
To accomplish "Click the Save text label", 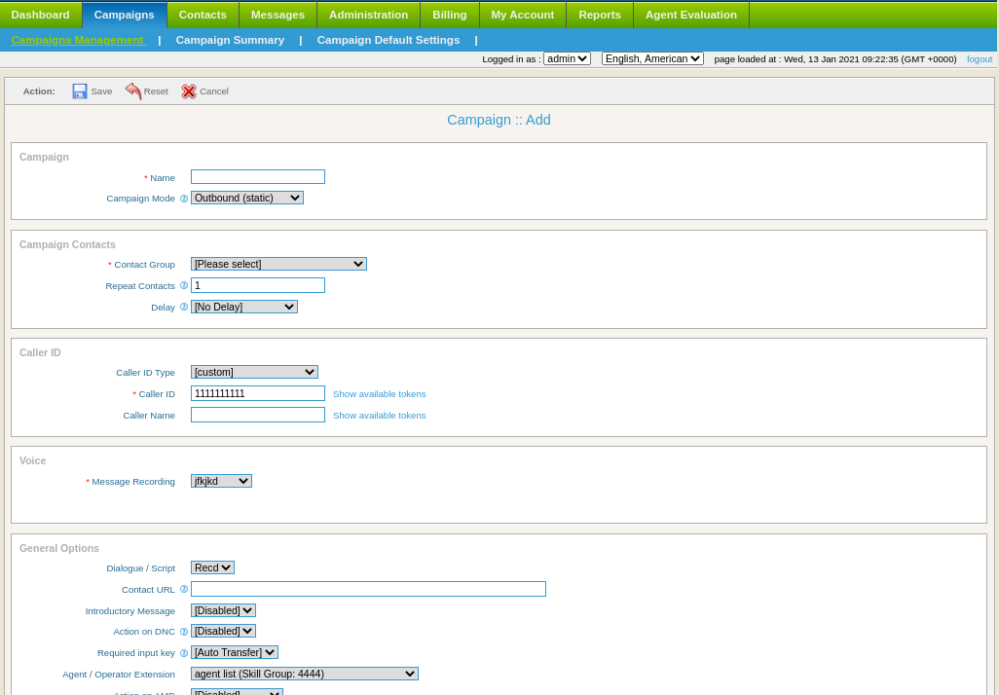I will [x=101, y=91].
